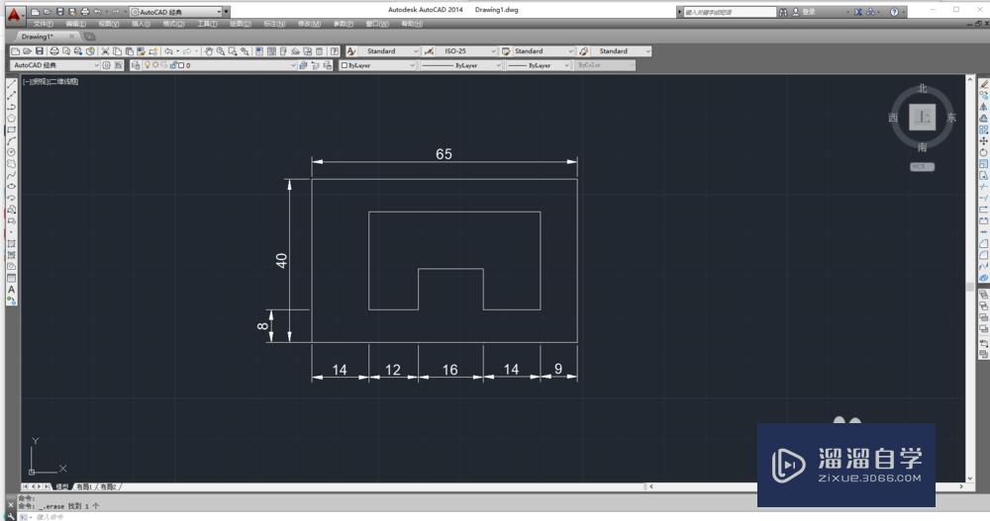990x521 pixels.
Task: Click the Undo arrow in standard toolbar
Action: tap(168, 51)
